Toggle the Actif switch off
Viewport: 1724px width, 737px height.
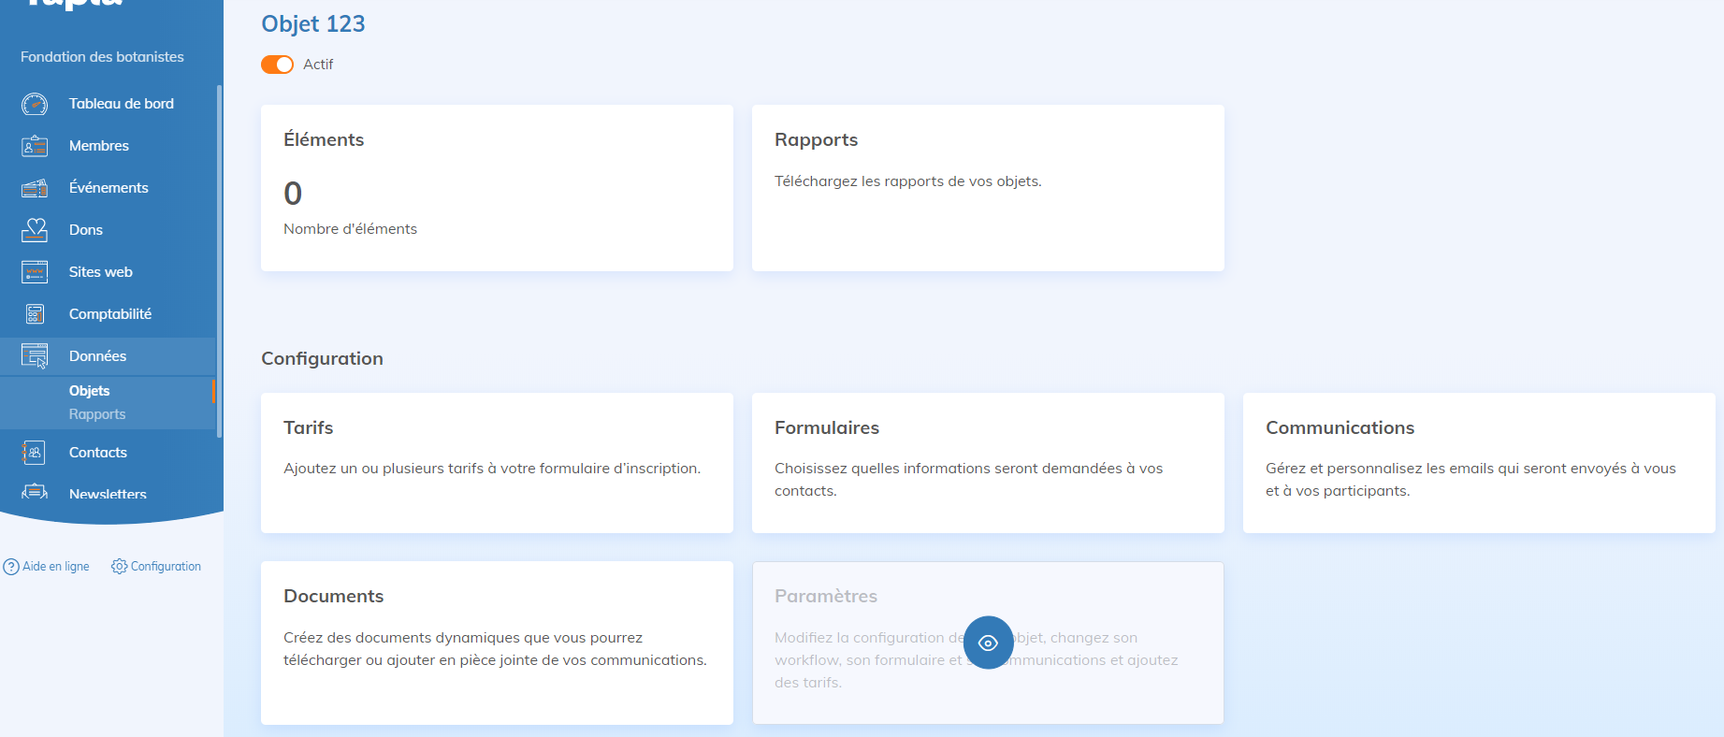pos(277,65)
